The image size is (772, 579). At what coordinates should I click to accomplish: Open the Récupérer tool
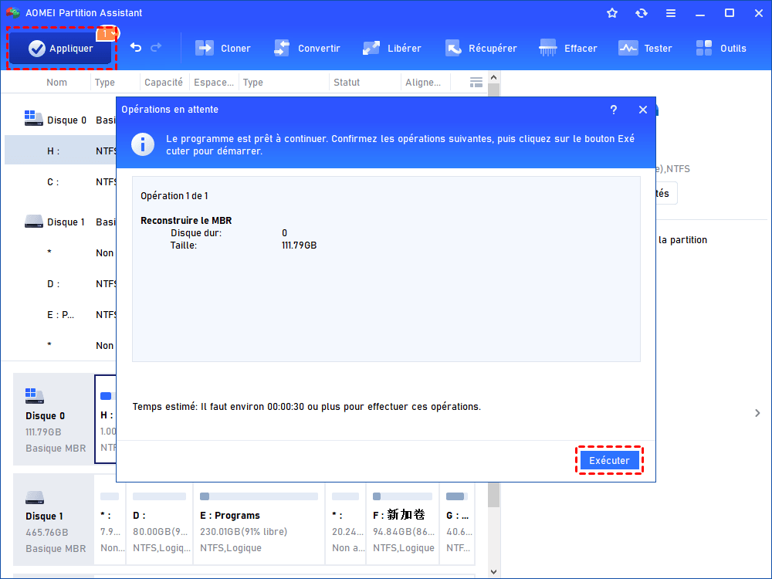480,48
